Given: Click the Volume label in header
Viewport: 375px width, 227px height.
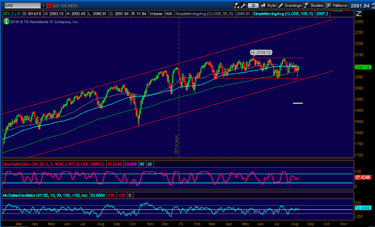Looking at the screenshot, I should [x=156, y=14].
